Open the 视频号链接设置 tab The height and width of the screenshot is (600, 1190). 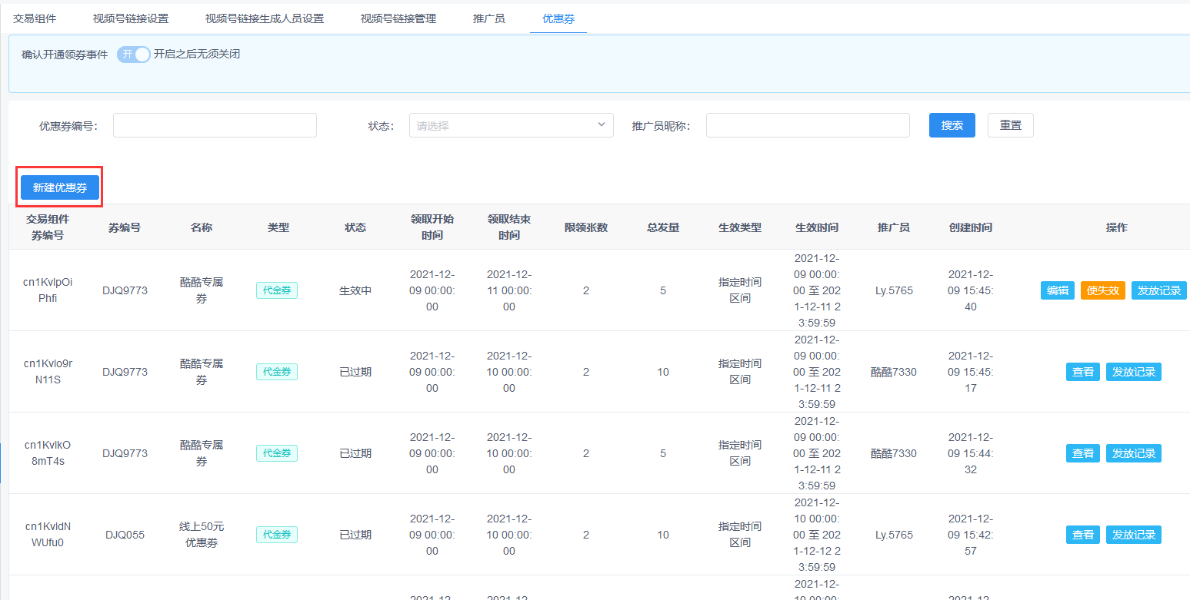[131, 18]
